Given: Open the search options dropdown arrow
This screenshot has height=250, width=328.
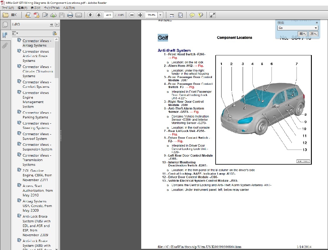Looking at the screenshot, I should coord(316,28).
